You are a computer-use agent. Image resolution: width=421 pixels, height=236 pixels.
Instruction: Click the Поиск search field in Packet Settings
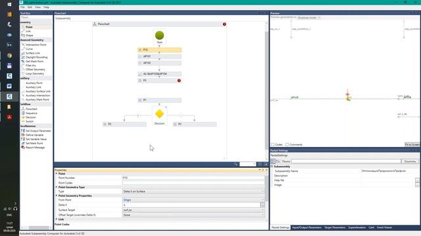click(x=346, y=161)
